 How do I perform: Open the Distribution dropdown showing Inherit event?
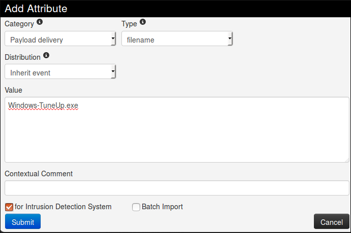point(60,72)
